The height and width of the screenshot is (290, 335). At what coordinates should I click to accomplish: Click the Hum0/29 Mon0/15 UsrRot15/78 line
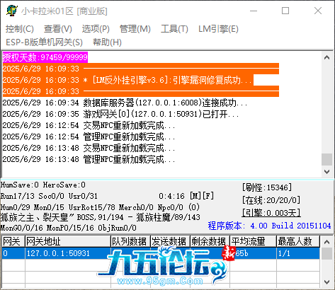pos(100,207)
